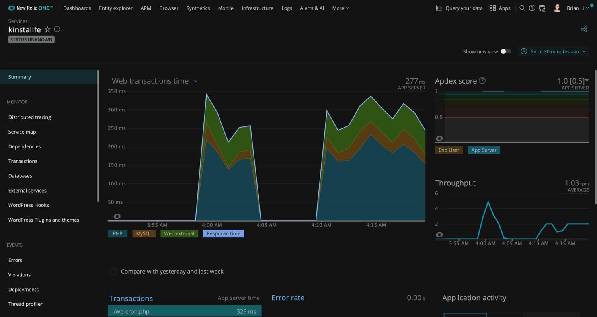The image size is (597, 317).
Task: Open Synthetics in top navigation
Action: click(198, 8)
